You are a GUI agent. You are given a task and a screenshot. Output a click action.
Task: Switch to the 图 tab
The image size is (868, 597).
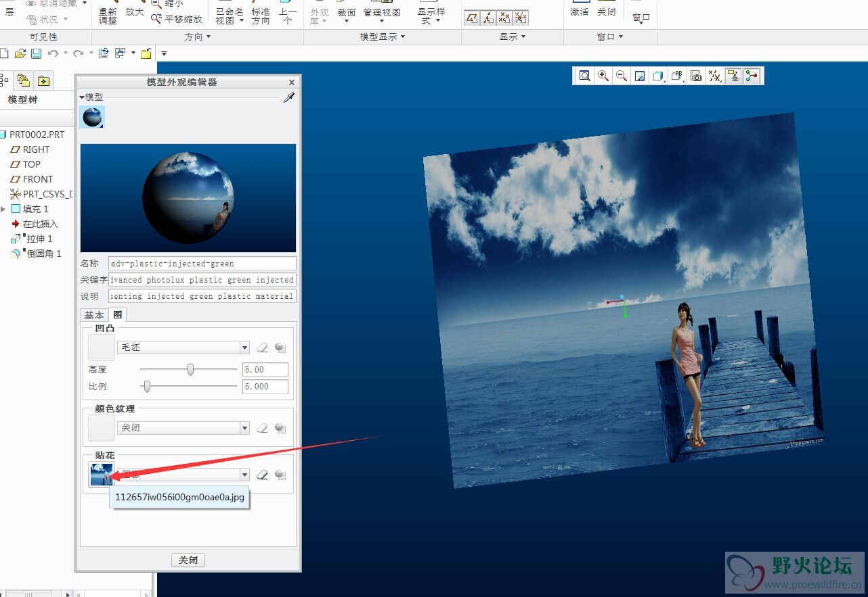click(117, 314)
